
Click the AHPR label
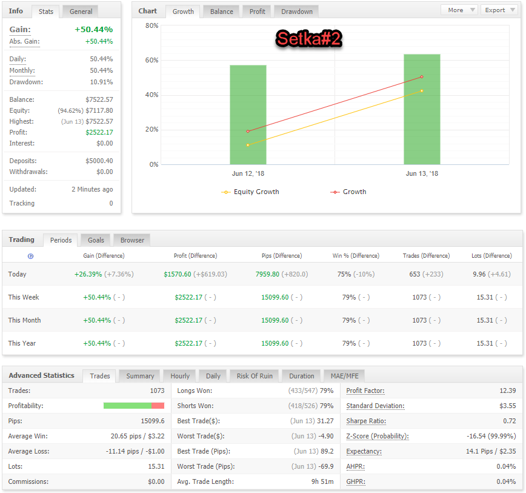pos(355,466)
